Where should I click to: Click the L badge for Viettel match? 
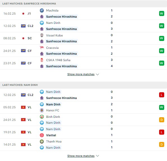click(x=162, y=132)
